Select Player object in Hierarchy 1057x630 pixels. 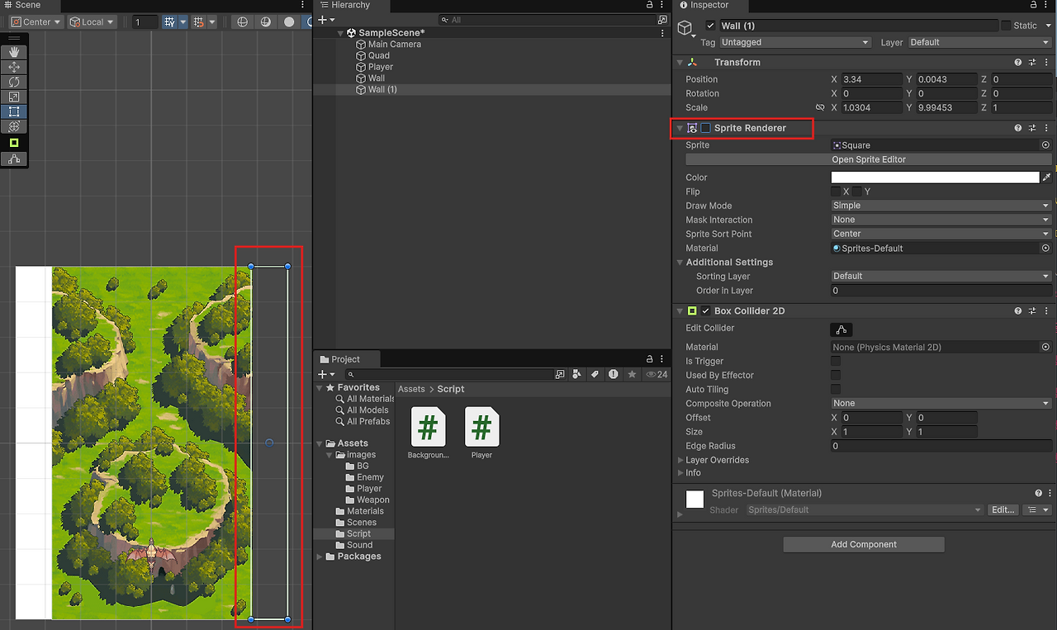click(381, 67)
